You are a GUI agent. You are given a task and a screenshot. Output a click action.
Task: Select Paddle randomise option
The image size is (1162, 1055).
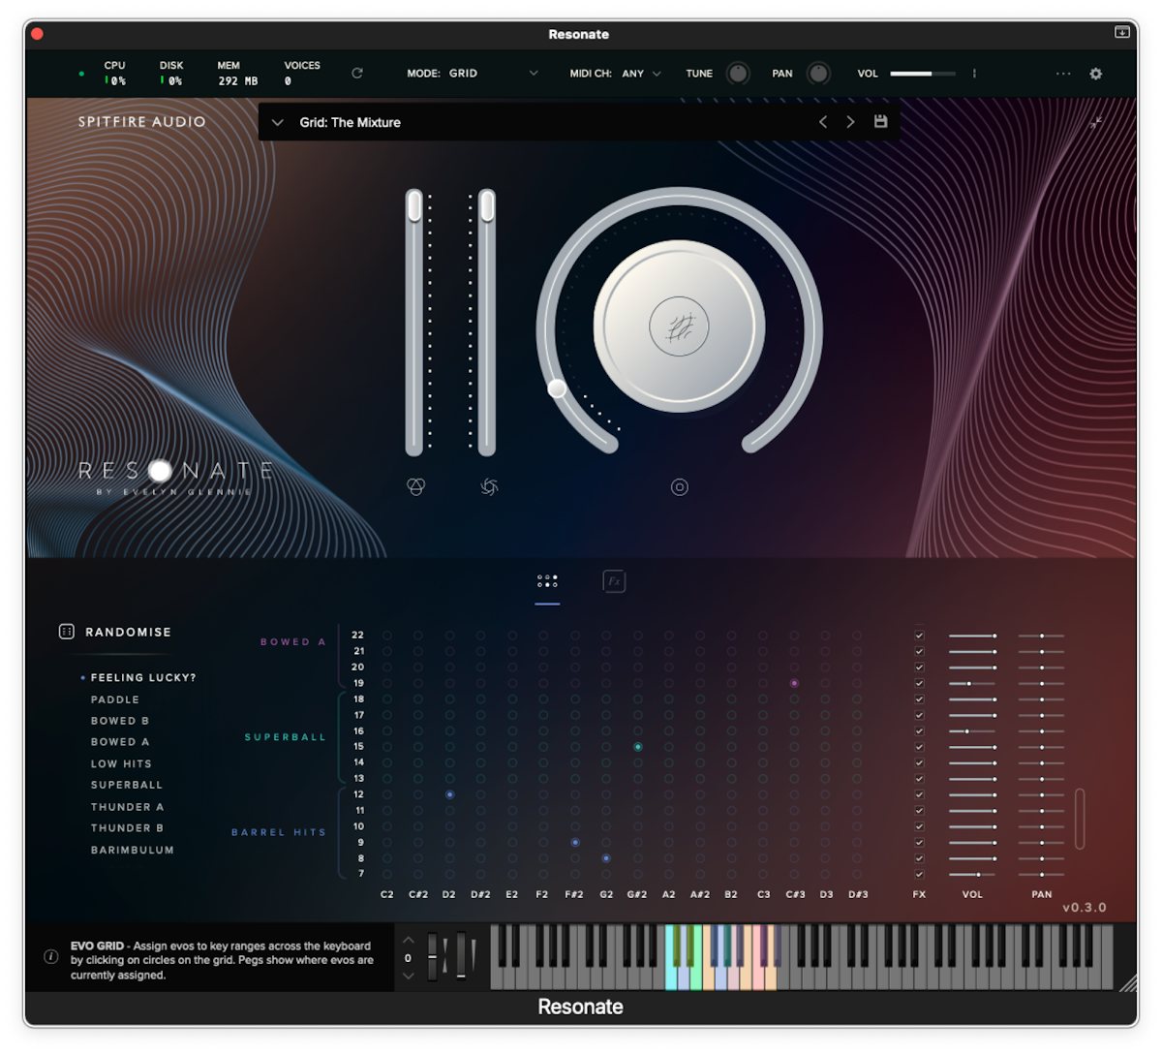click(x=115, y=699)
